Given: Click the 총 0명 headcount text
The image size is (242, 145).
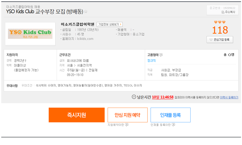Looking at the screenshot, I should 229,55.
